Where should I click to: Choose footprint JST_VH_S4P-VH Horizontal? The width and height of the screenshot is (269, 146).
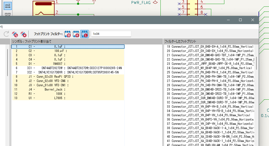(x=210, y=124)
